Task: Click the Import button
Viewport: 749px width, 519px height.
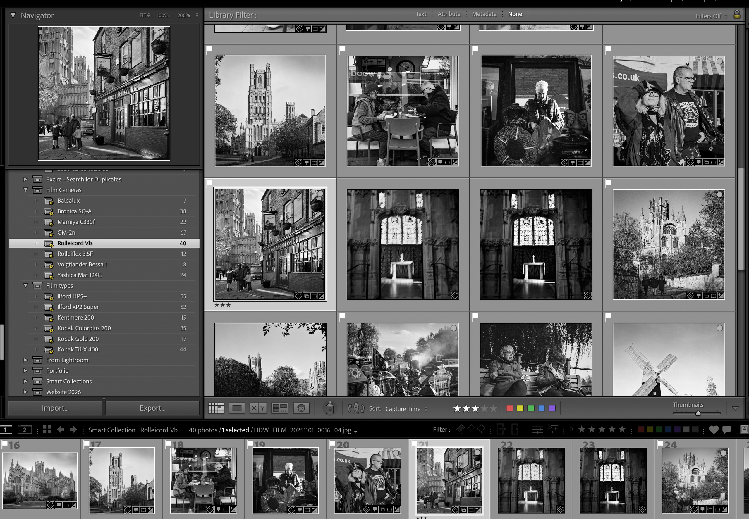Action: (x=55, y=408)
